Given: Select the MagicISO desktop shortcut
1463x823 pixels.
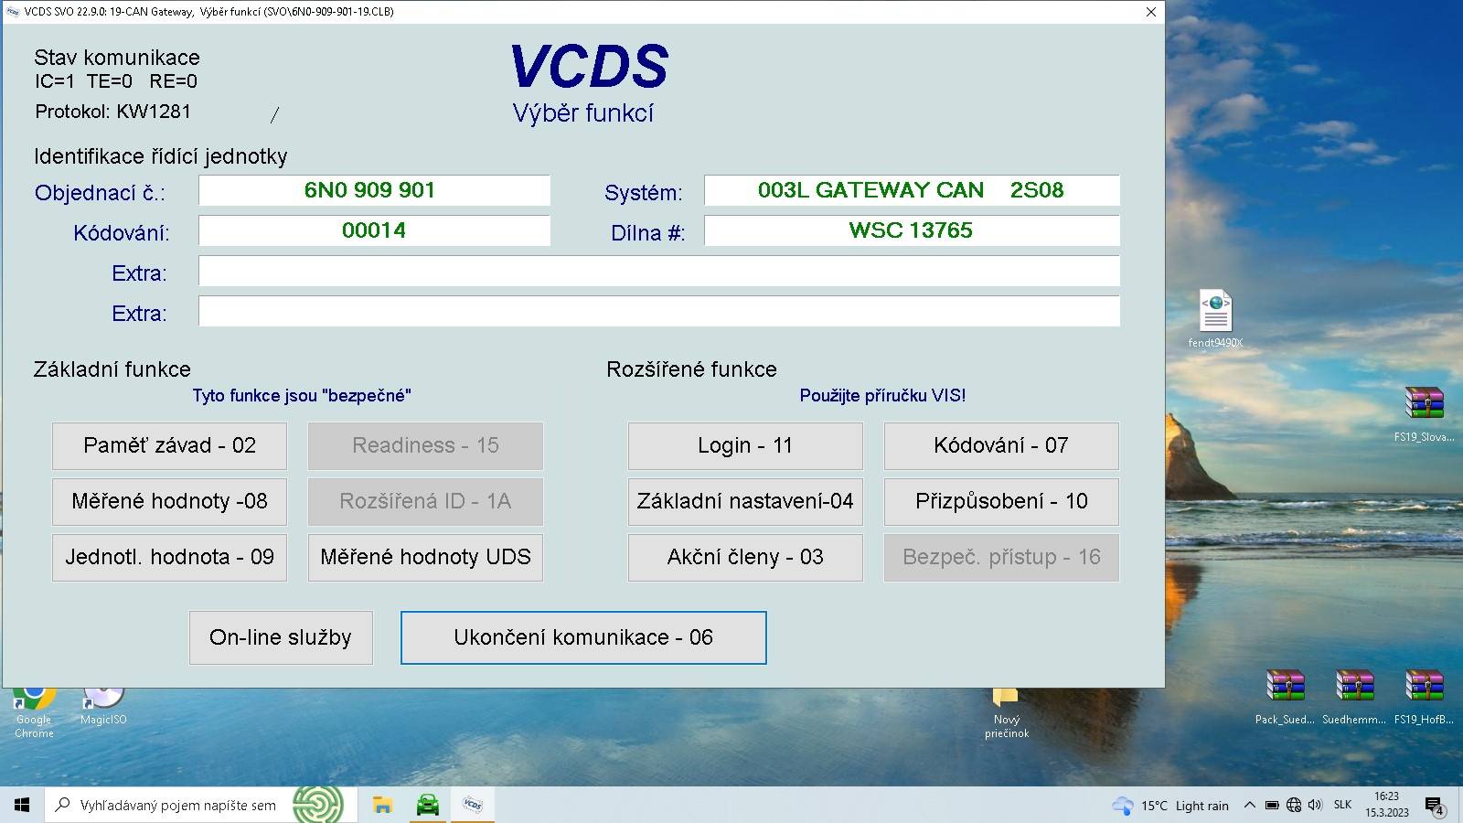Looking at the screenshot, I should coord(103,707).
